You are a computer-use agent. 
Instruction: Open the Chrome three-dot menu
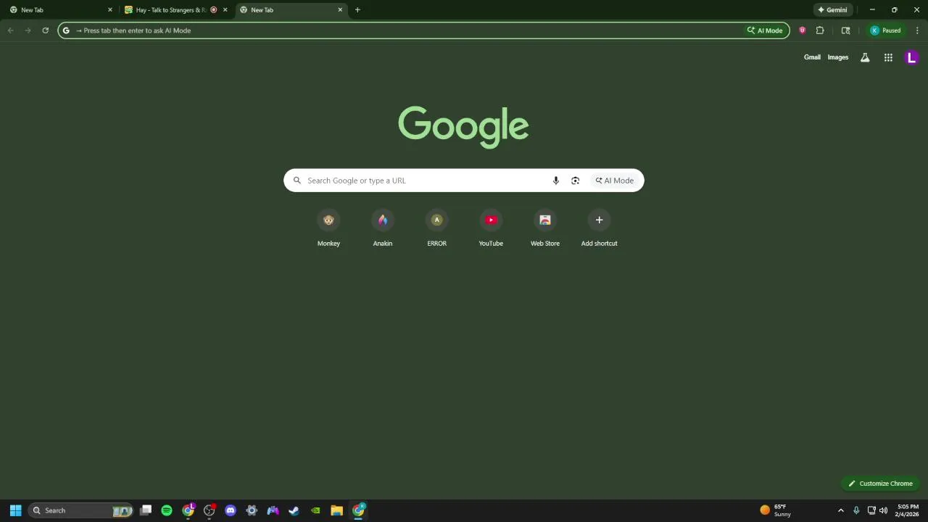click(x=917, y=30)
